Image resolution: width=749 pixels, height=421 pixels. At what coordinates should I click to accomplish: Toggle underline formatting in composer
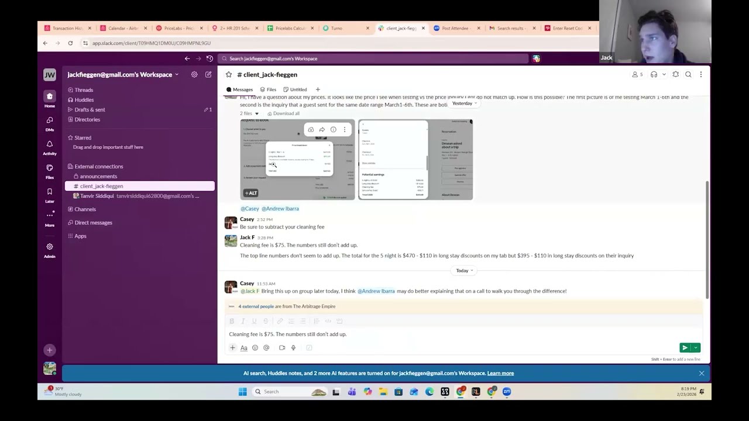pyautogui.click(x=254, y=321)
